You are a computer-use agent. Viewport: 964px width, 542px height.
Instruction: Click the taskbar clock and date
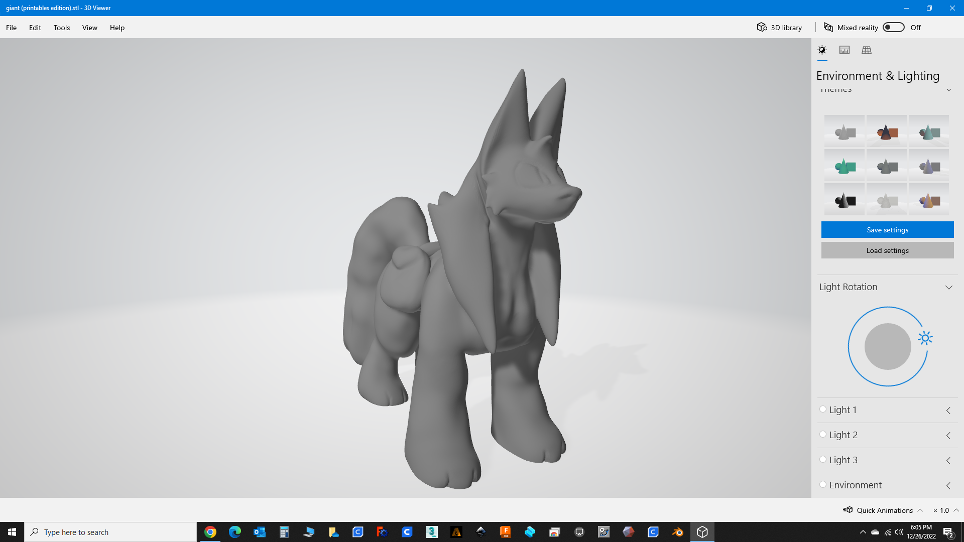921,532
